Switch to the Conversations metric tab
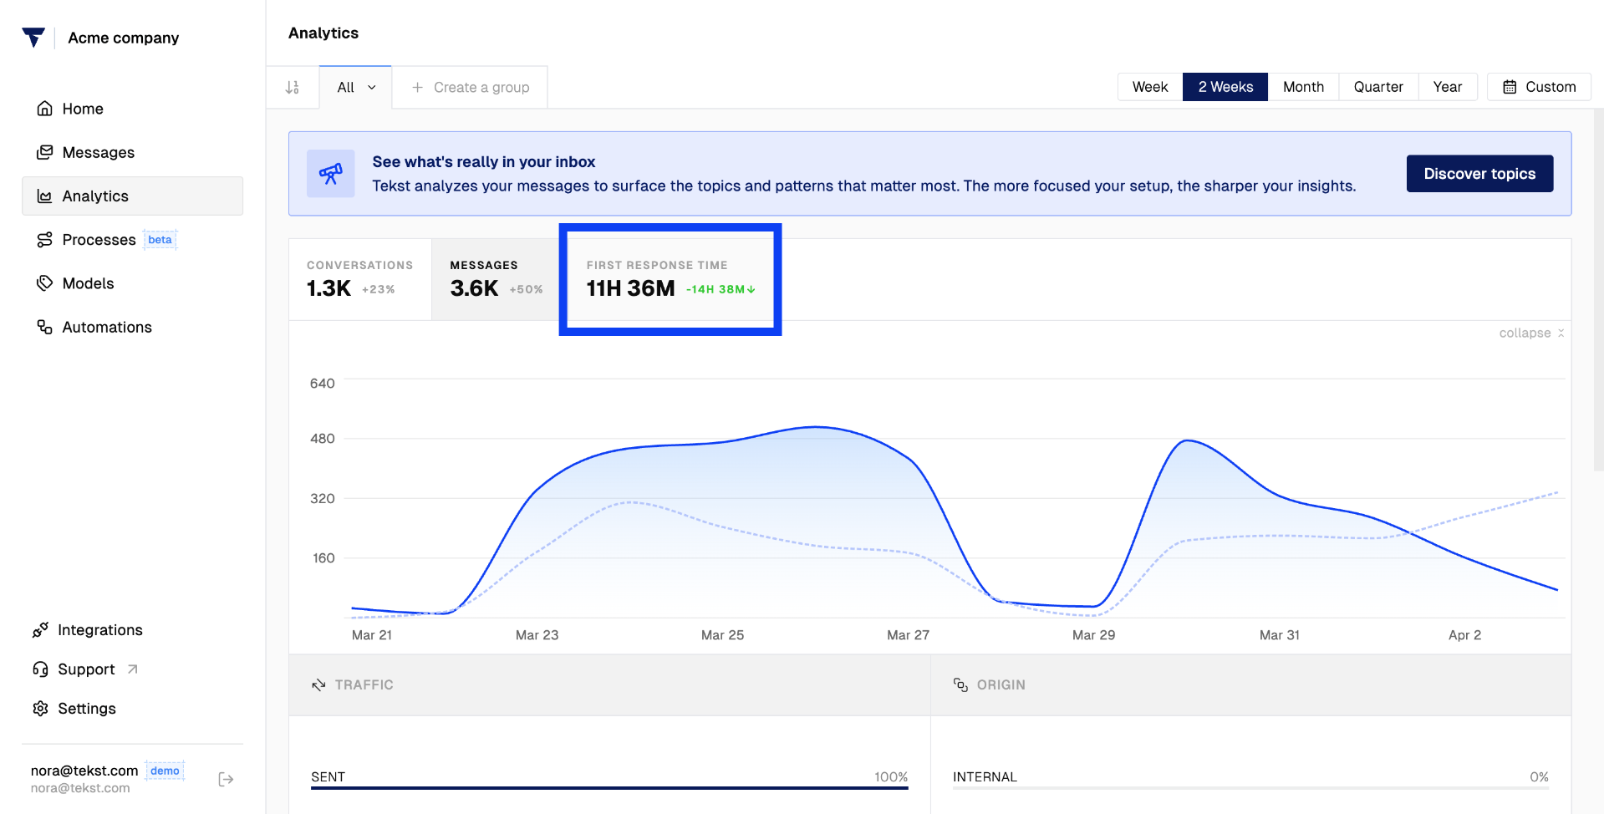The width and height of the screenshot is (1604, 814). click(360, 279)
